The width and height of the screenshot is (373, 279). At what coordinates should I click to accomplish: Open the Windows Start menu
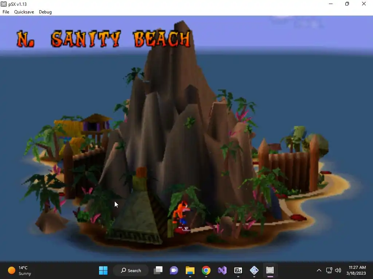coord(103,270)
